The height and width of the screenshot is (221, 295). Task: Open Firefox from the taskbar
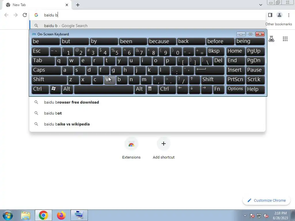[x=61, y=215]
